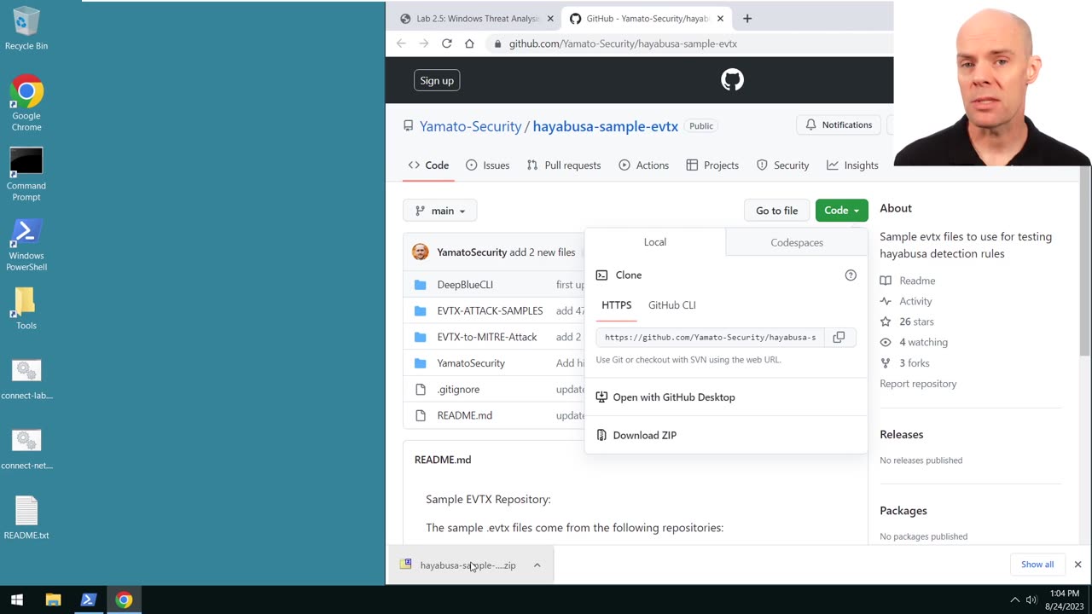Click Report repository link
1092x614 pixels.
(918, 384)
